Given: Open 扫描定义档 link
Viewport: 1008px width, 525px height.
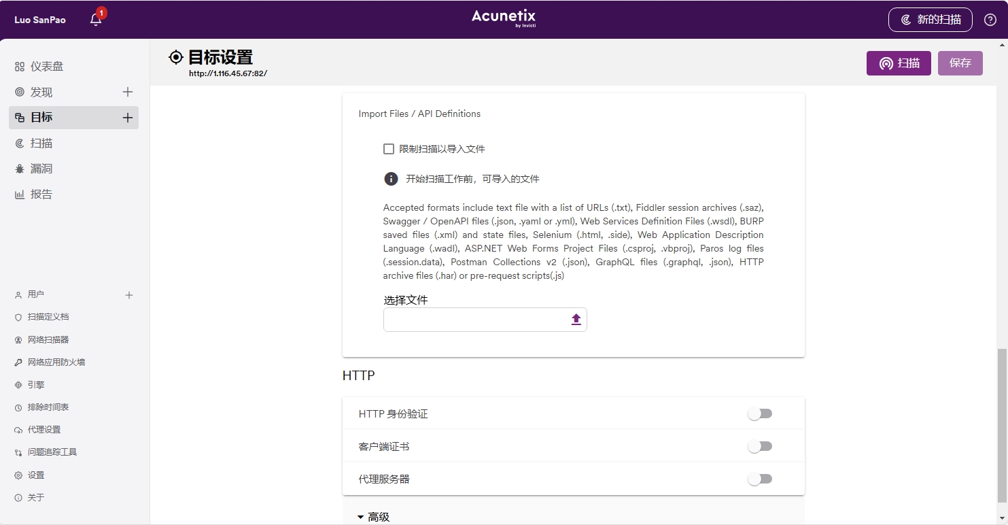Looking at the screenshot, I should [48, 317].
